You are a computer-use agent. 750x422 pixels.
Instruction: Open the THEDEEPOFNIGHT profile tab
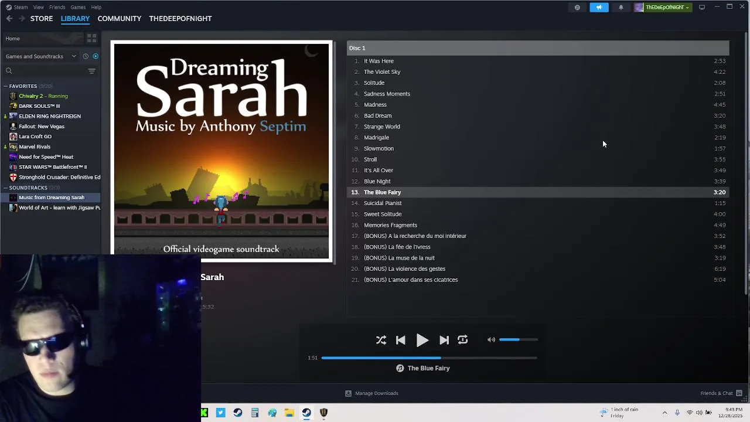pos(180,19)
